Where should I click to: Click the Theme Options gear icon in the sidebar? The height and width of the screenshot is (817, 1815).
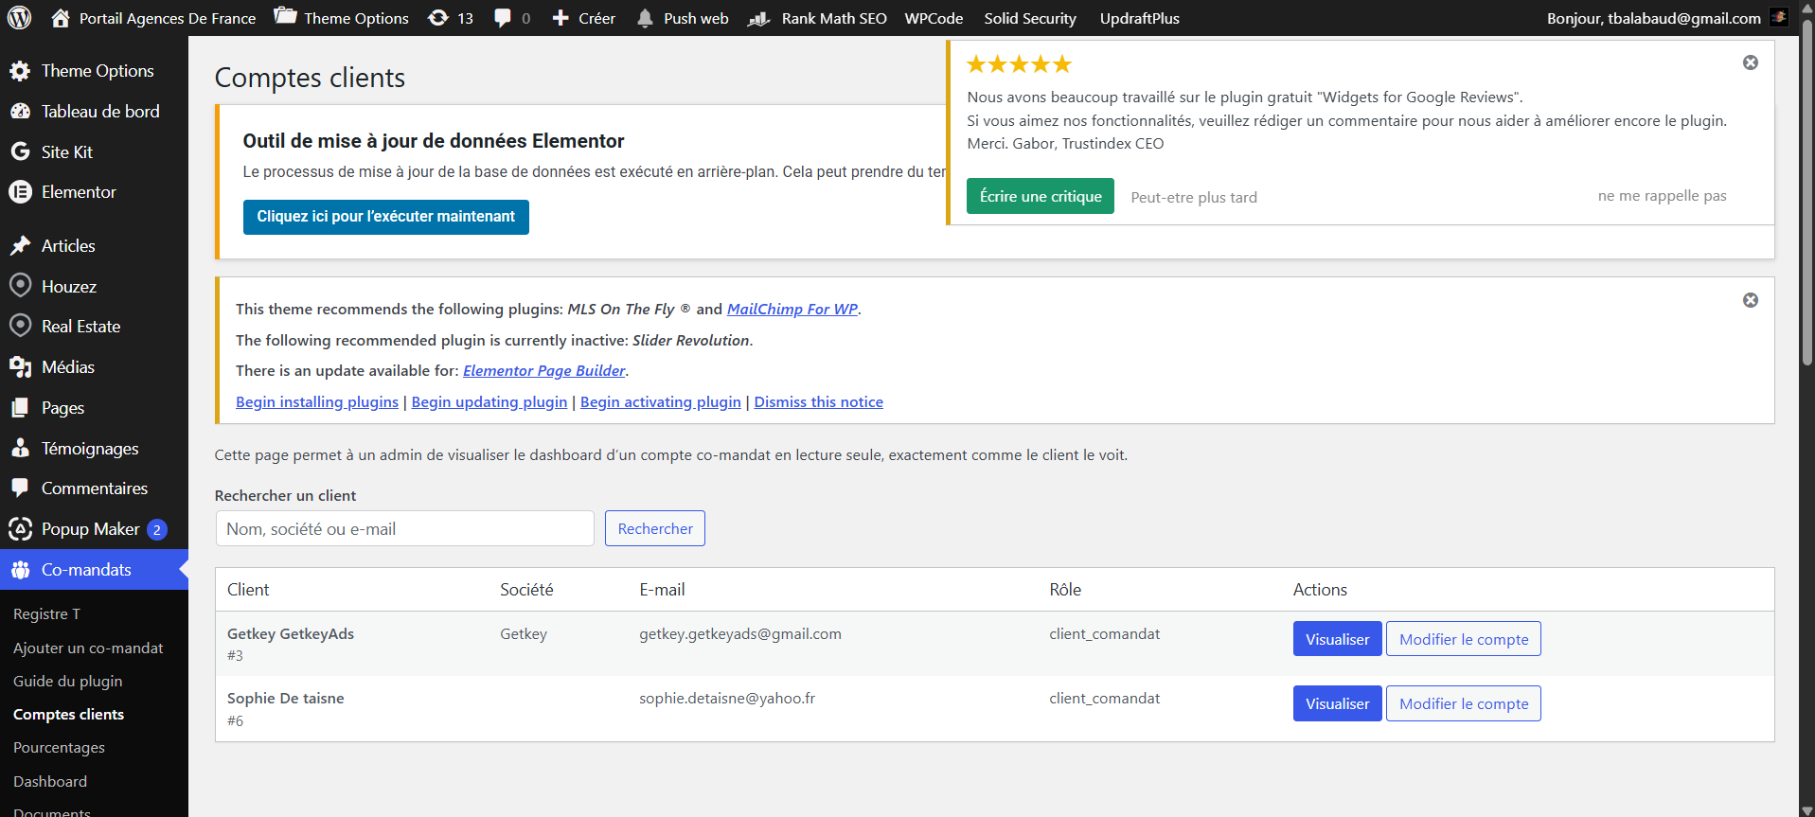20,71
